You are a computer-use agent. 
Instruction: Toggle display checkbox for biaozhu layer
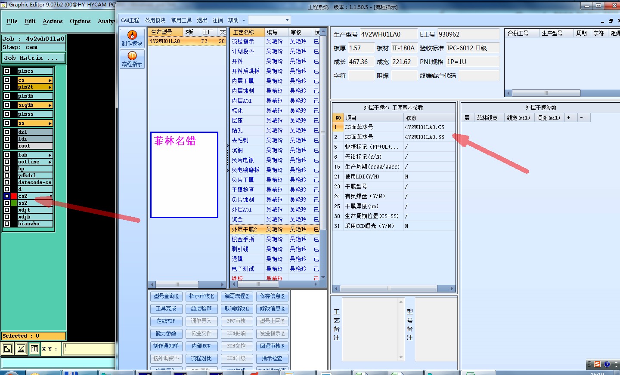click(x=7, y=224)
